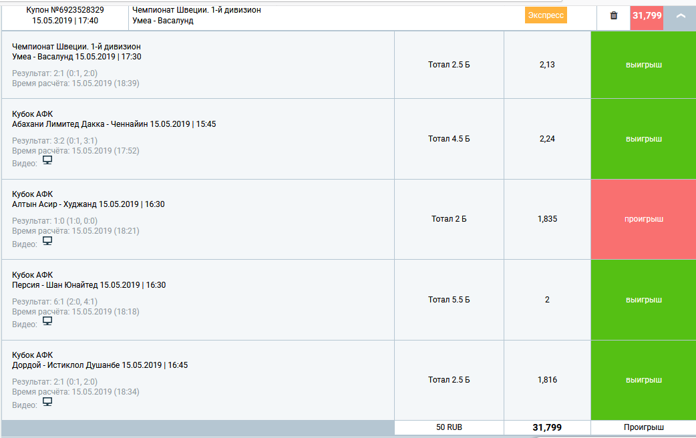The width and height of the screenshot is (696, 438).
Task: Click the Экспресс bet type badge
Action: point(546,15)
